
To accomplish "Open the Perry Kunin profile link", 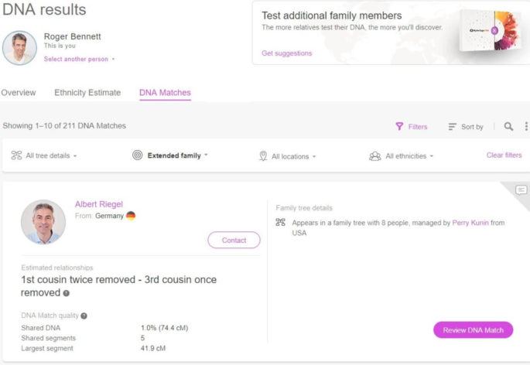I will tap(470, 223).
